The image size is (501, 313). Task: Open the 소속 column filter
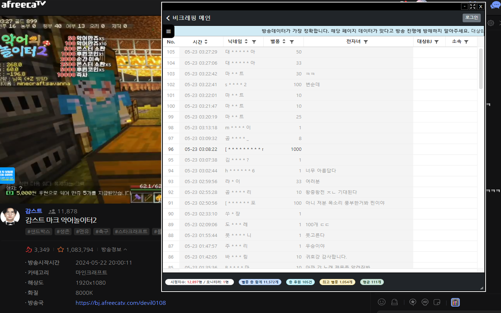click(x=466, y=42)
